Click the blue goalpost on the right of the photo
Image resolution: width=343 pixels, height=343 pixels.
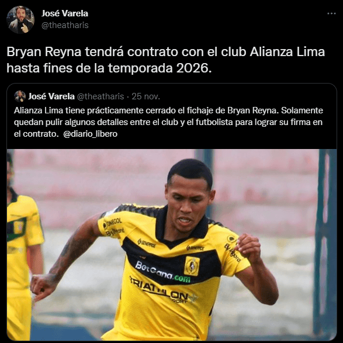(325, 245)
